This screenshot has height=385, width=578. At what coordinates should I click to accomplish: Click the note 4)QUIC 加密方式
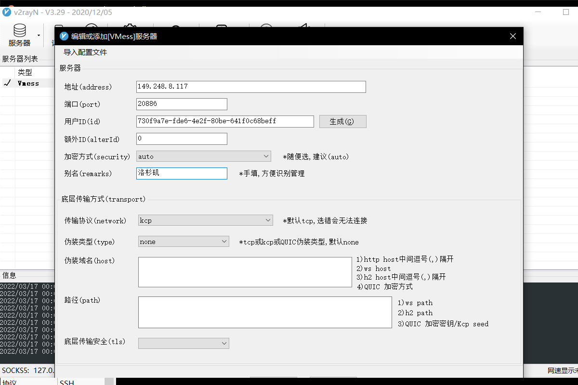pos(385,287)
